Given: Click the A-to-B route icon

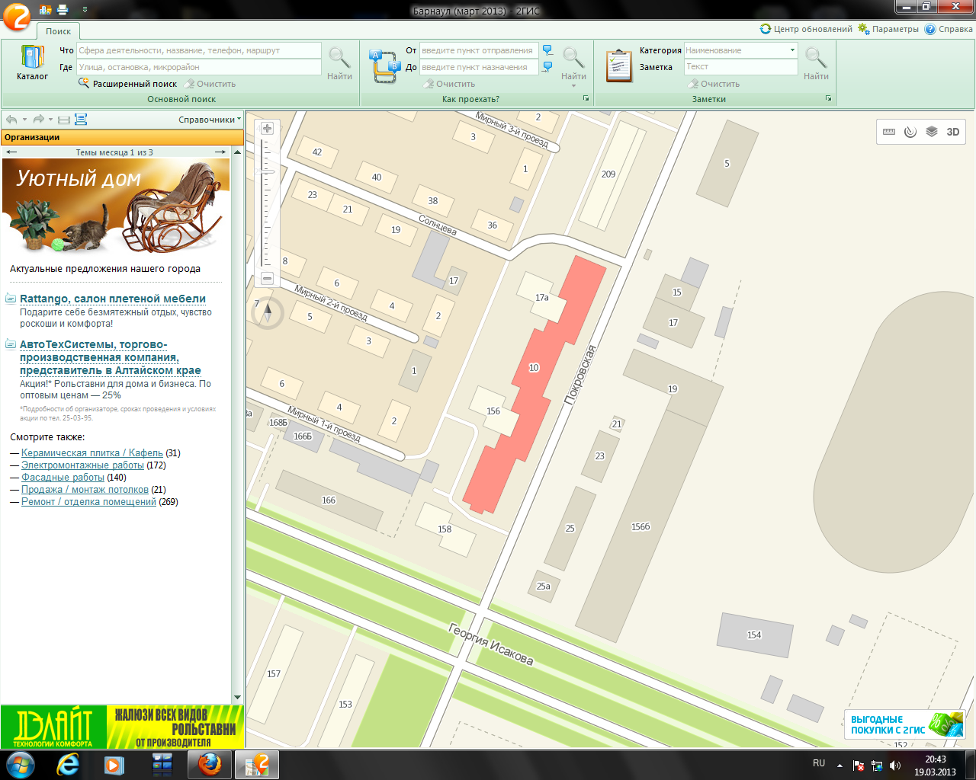Looking at the screenshot, I should click(x=384, y=66).
